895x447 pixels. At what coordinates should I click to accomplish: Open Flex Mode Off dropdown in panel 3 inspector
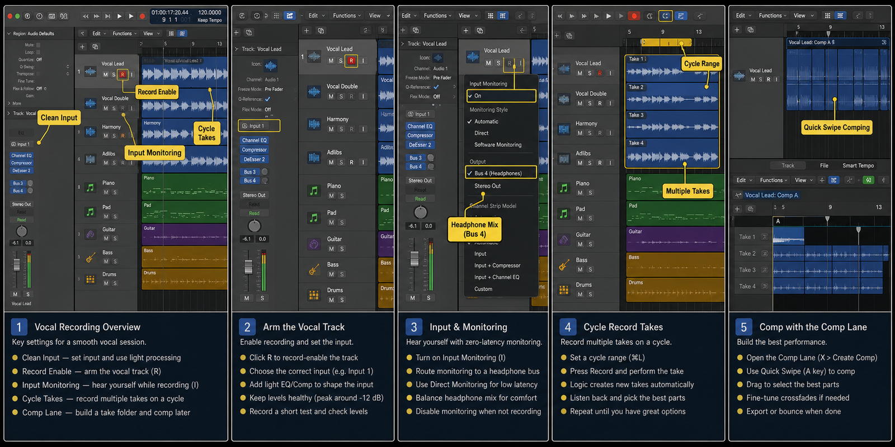pos(436,97)
